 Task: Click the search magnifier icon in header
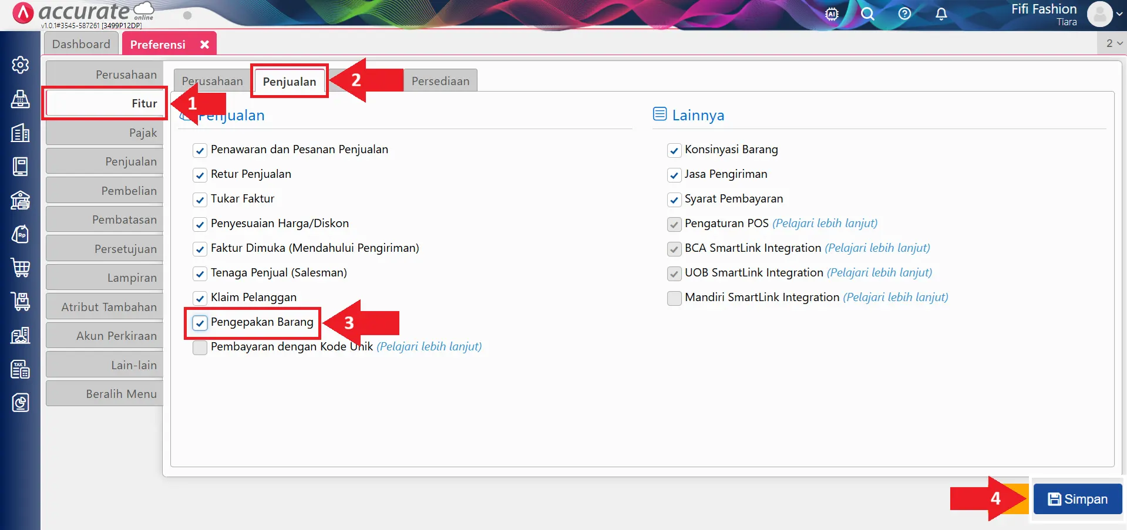pos(867,14)
